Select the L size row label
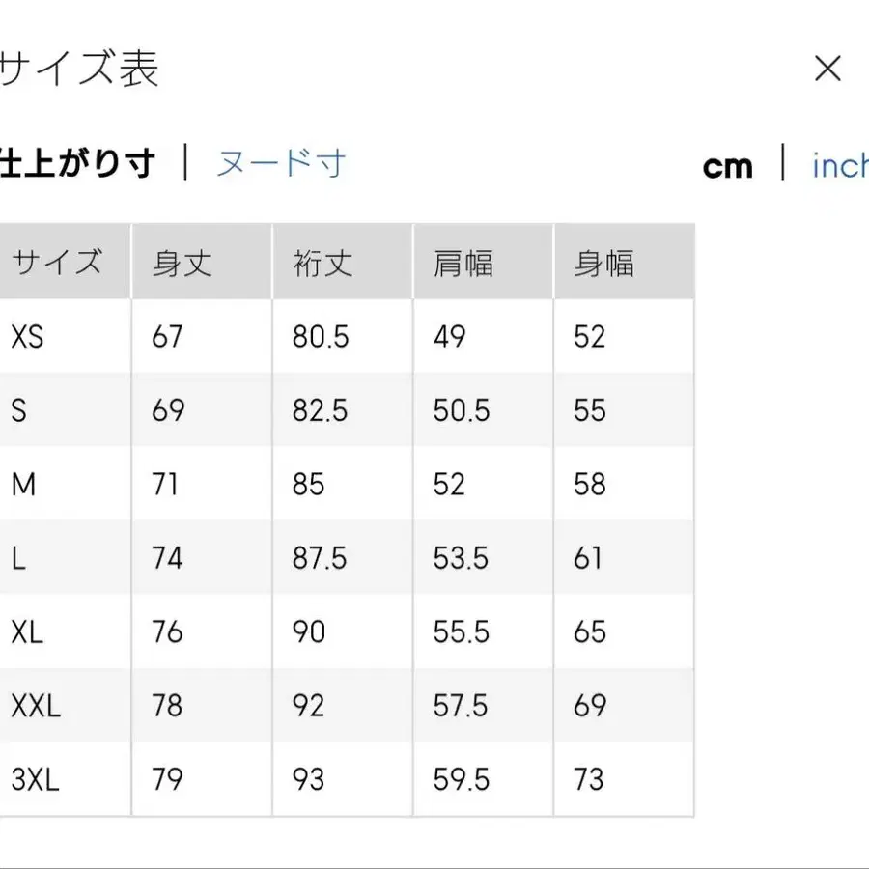Viewport: 869px width, 869px height. [19, 558]
